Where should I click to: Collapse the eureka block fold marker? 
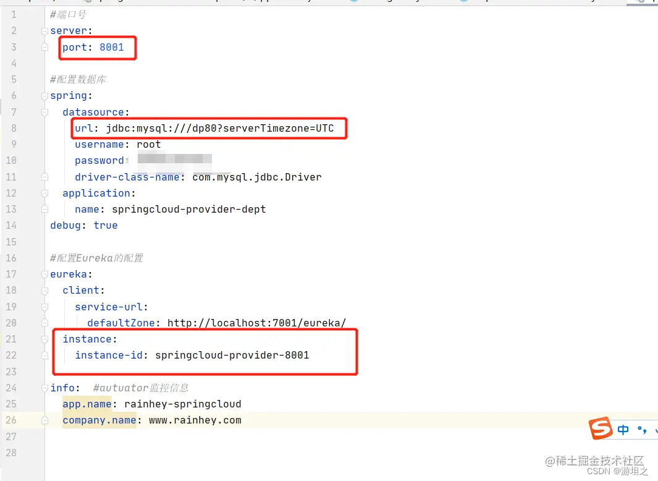[x=45, y=275]
